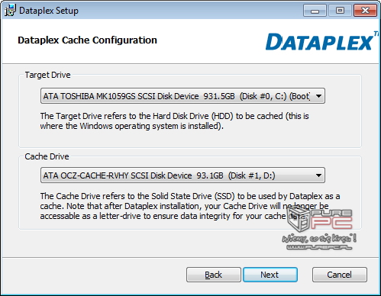The height and width of the screenshot is (296, 381).
Task: Go Back to the previous setup step
Action: pos(213,275)
